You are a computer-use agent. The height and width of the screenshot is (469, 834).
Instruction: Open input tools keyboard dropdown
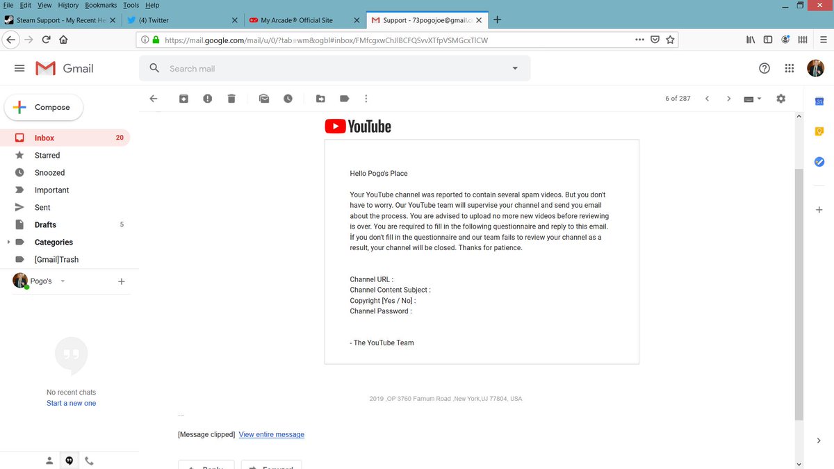tap(753, 99)
